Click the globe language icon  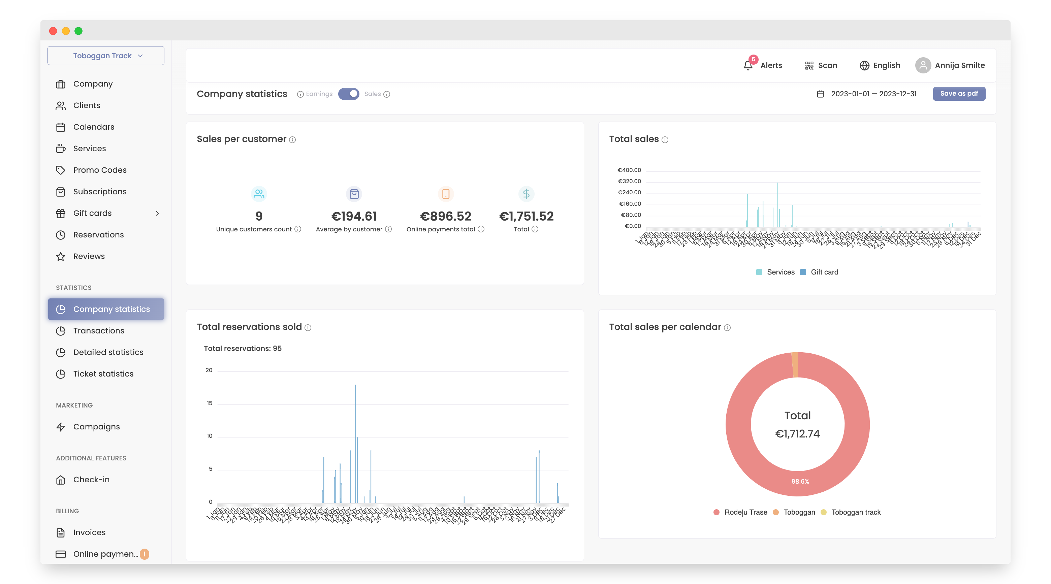tap(864, 65)
